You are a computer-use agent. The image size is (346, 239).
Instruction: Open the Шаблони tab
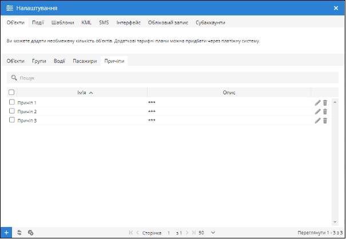tap(63, 23)
